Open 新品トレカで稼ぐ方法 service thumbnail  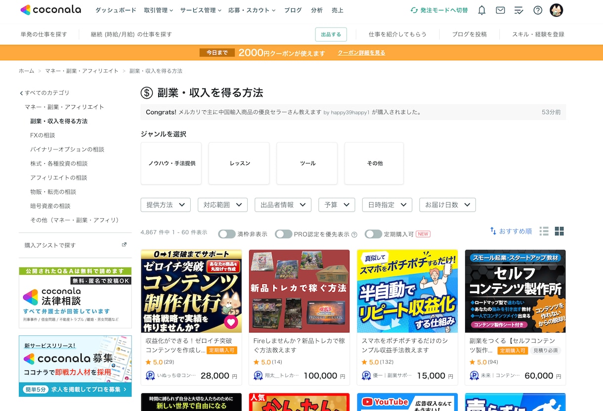click(299, 291)
